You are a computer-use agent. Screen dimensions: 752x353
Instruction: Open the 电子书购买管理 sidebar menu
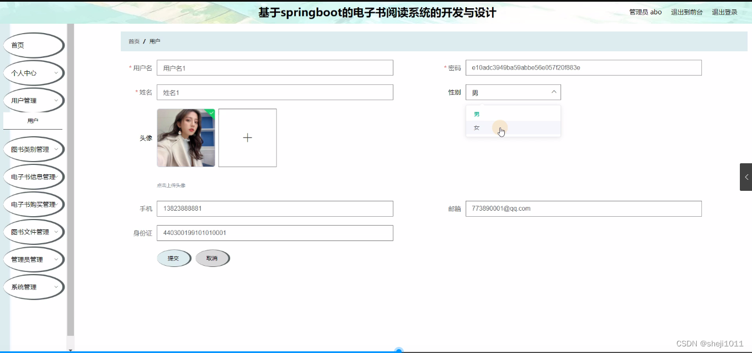[x=34, y=204]
